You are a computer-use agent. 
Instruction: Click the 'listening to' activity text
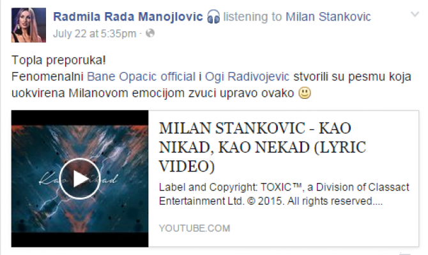pyautogui.click(x=252, y=17)
